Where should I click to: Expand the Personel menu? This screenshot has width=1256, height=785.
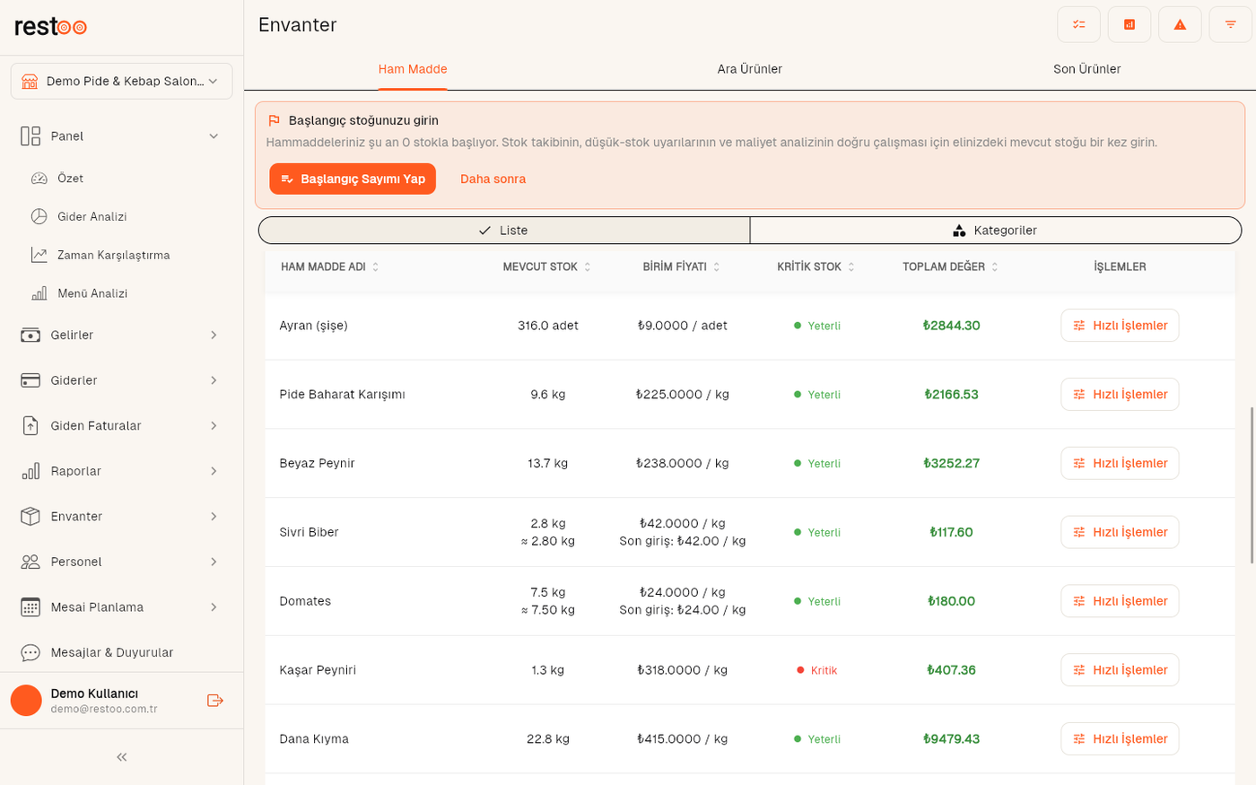121,562
